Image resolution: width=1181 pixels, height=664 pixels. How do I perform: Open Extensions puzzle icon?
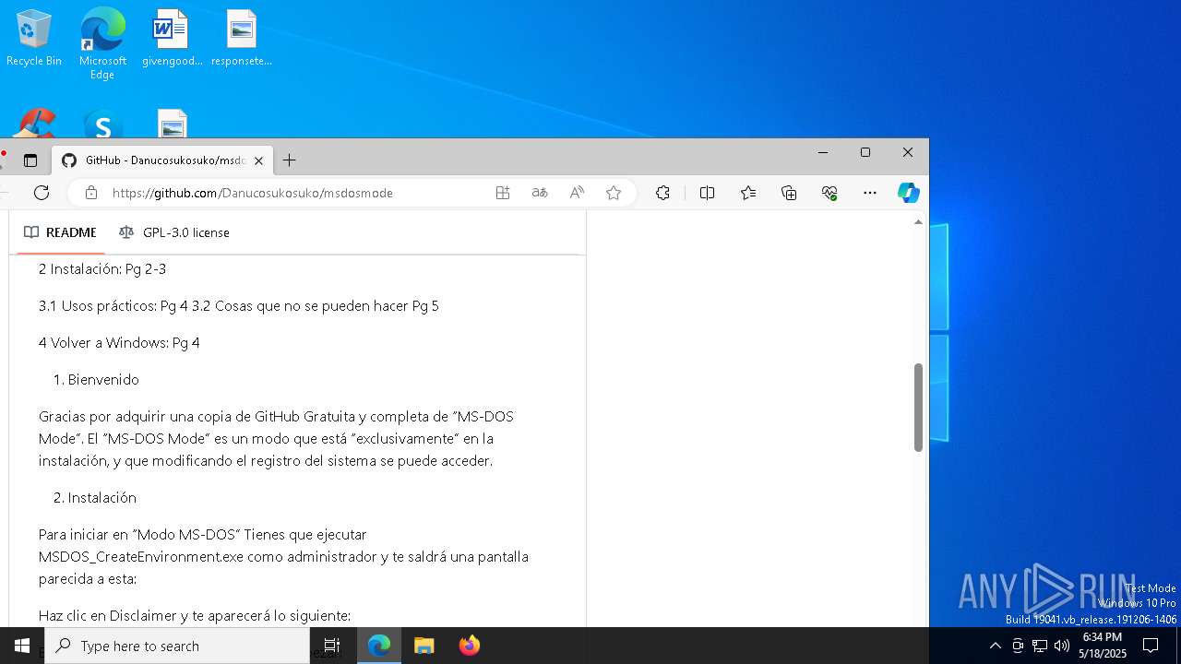pyautogui.click(x=662, y=193)
